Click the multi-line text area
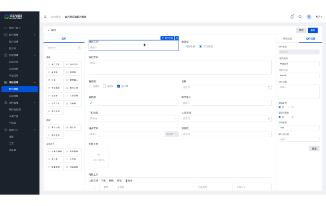Image resolution: width=326 pixels, height=206 pixels. tap(180, 67)
